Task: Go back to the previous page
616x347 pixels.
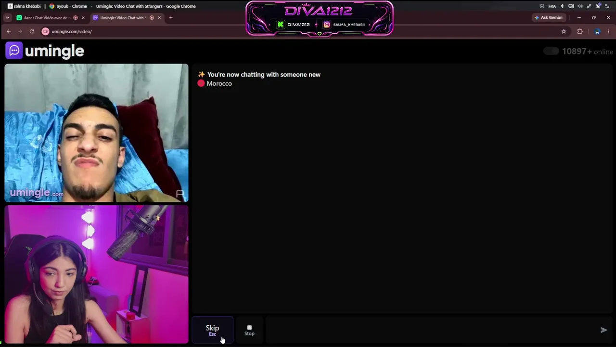Action: pyautogui.click(x=9, y=31)
